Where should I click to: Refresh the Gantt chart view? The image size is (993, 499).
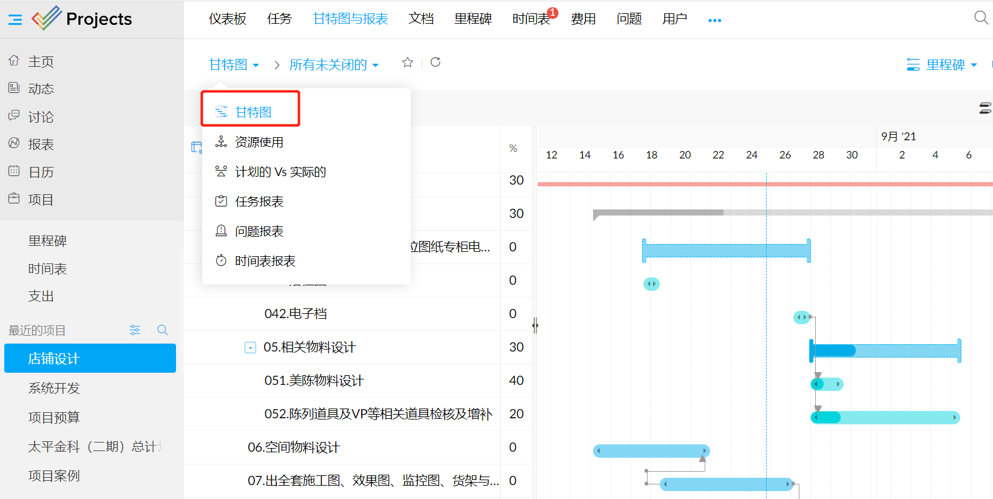coord(435,63)
